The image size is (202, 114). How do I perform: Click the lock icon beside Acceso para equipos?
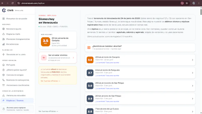(4, 109)
